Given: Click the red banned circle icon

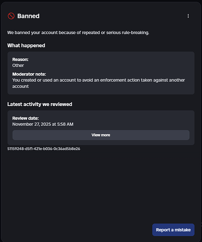Looking at the screenshot, I should coord(11,16).
